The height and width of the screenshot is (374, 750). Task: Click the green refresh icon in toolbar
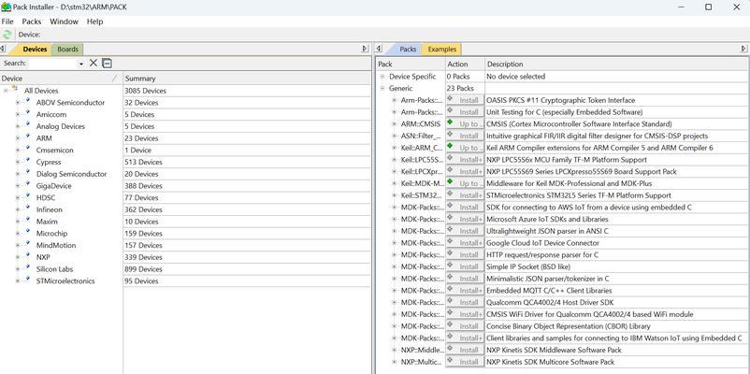point(7,35)
